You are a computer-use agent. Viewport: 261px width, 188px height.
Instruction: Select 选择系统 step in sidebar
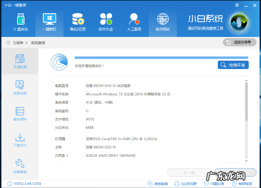20,87
